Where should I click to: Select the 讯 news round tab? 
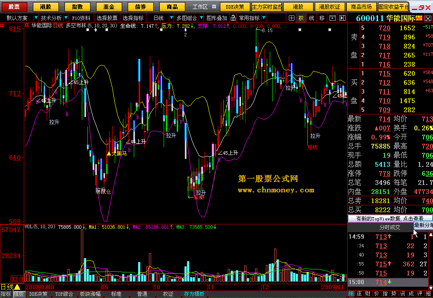(x=402, y=294)
